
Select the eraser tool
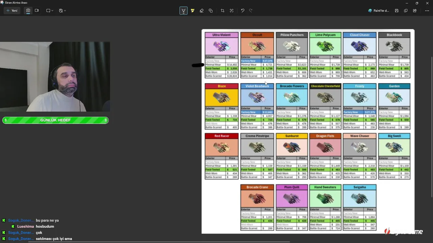pos(202,11)
